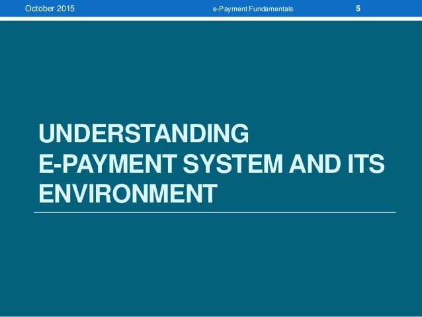Image resolution: width=422 pixels, height=317 pixels.
Task: Click the word 'UNDERSTANDING' in the title
Action: 144,133
